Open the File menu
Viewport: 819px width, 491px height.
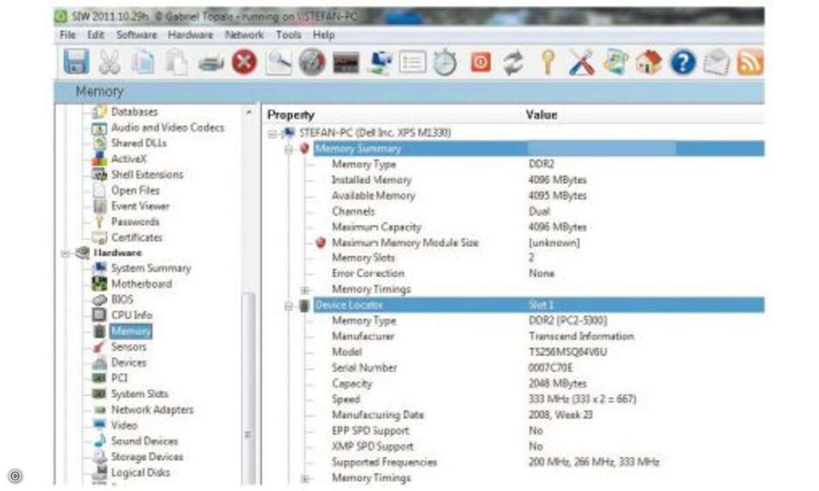[67, 35]
